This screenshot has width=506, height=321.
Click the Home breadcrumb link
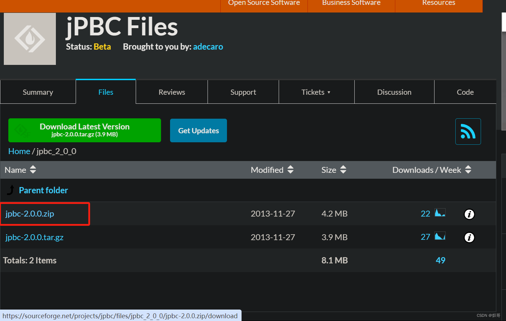(19, 151)
